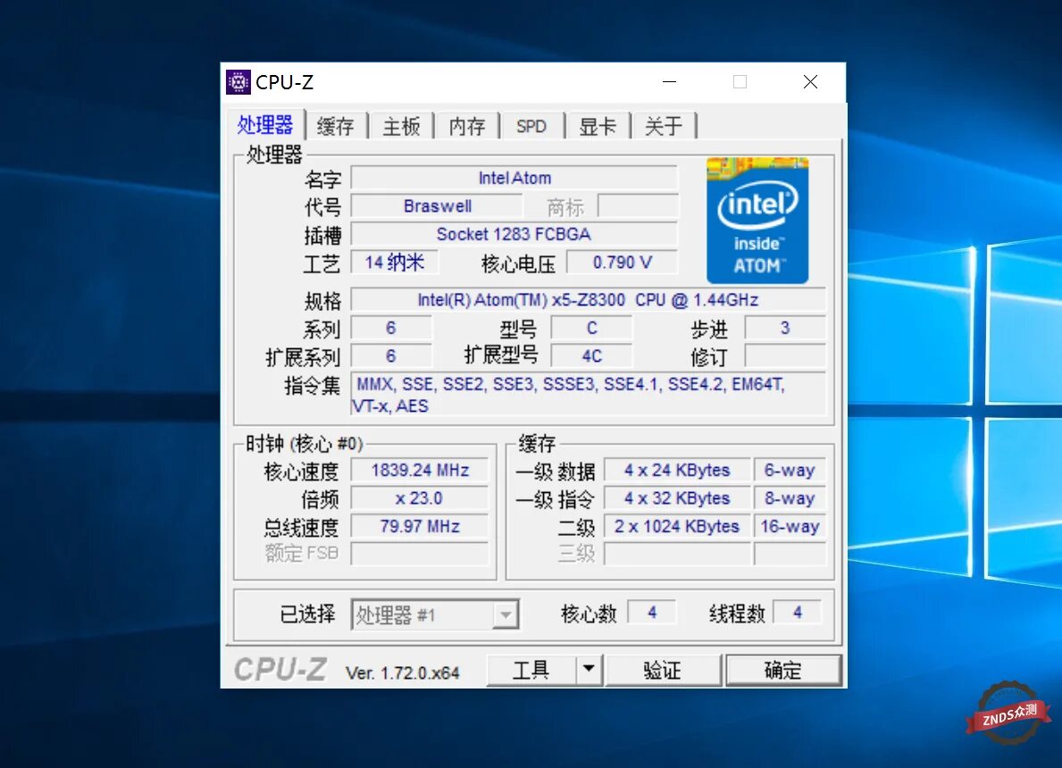Click the Ver. 1.72.0.x64 version text
Image resolution: width=1062 pixels, height=768 pixels.
402,672
